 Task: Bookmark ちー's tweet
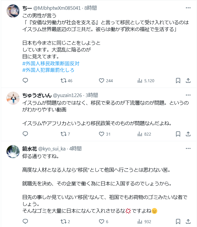178,80
